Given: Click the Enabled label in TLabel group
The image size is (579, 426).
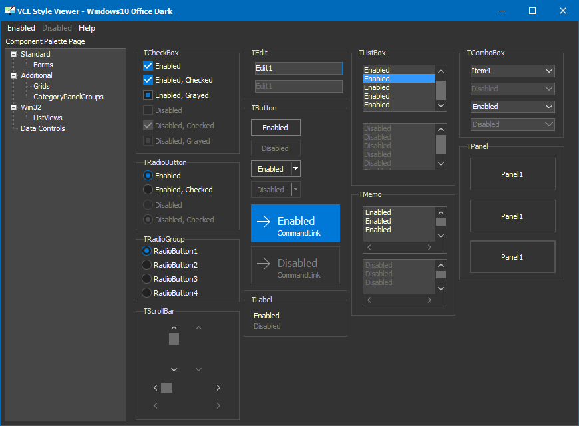Looking at the screenshot, I should tap(266, 316).
